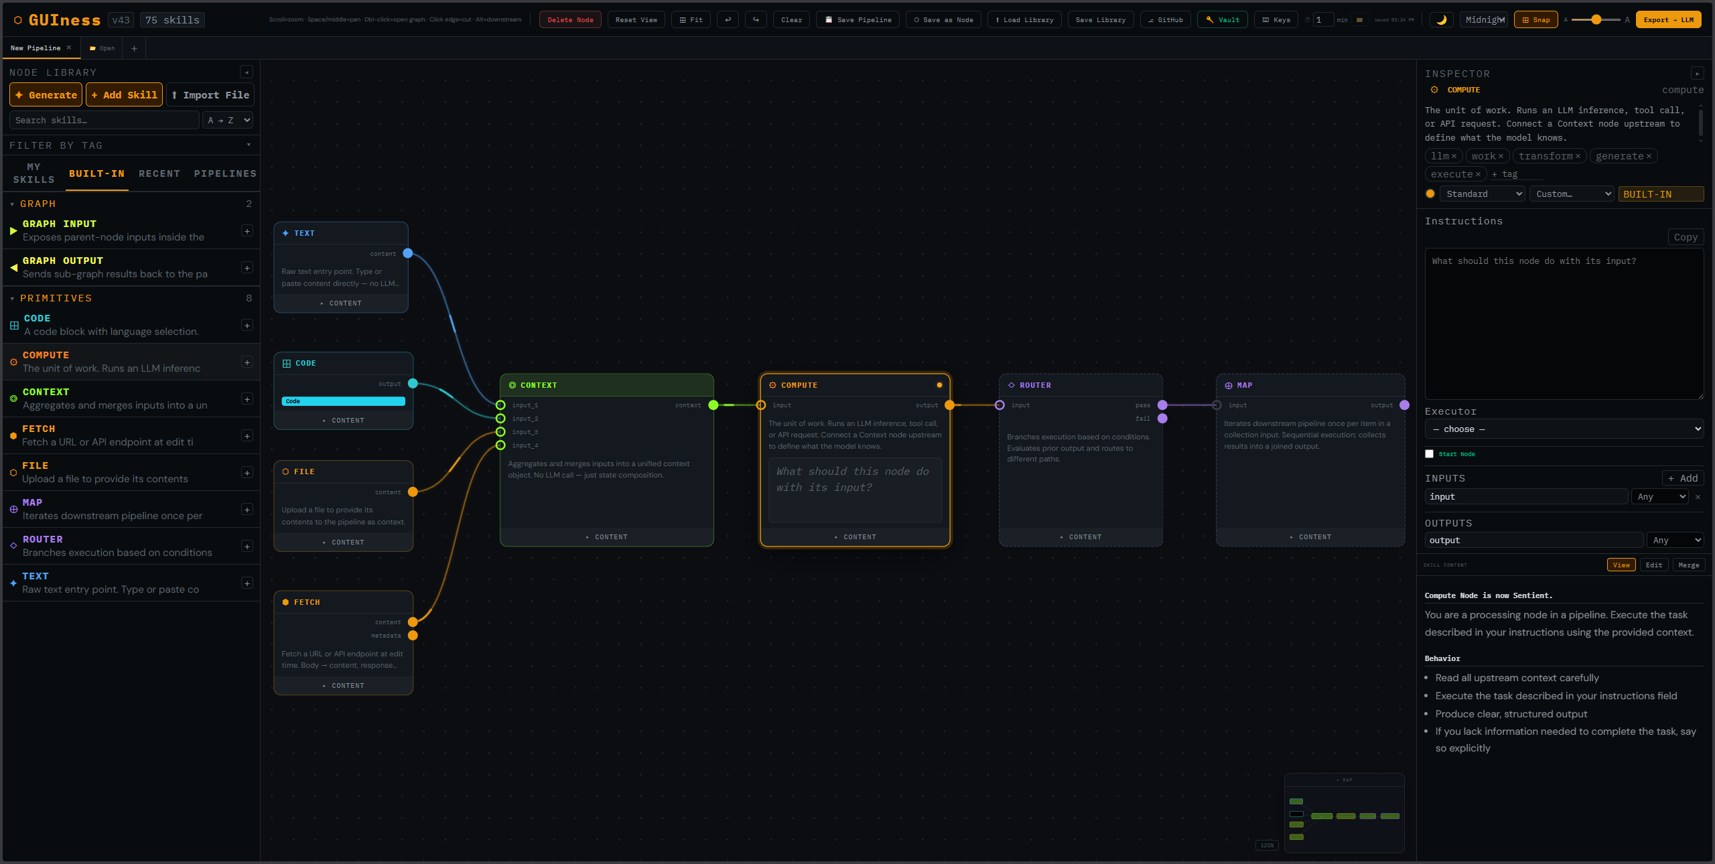Screen dimensions: 1715x864
Task: Click the Save Pipeline button
Action: click(857, 19)
